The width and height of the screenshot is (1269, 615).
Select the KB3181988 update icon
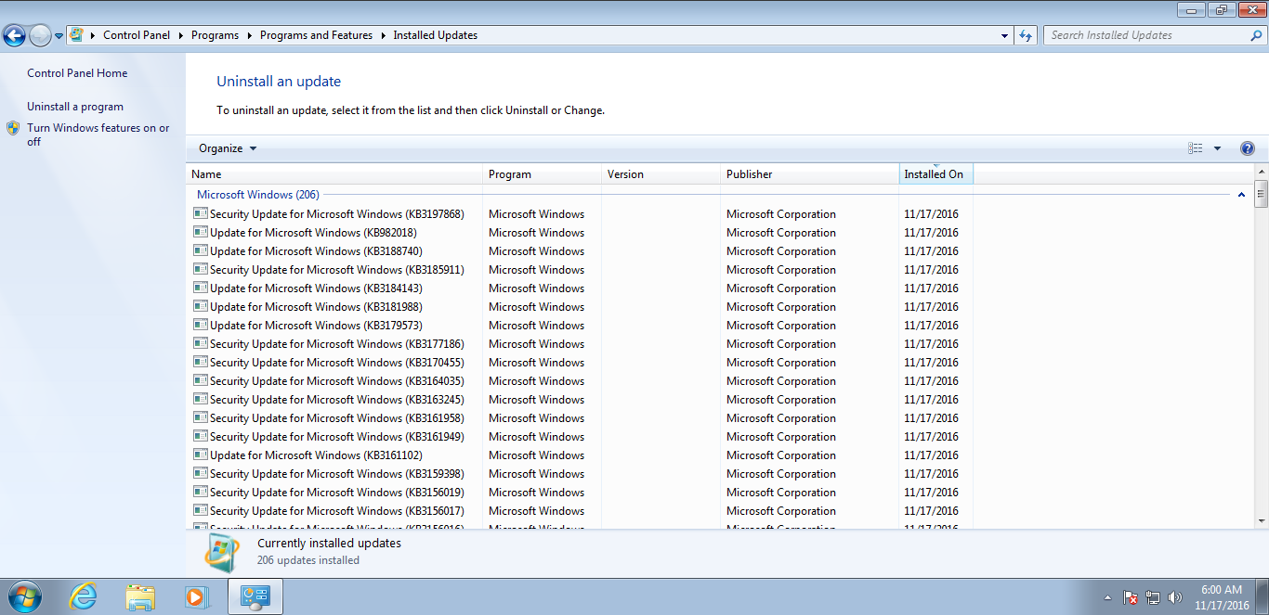click(201, 306)
